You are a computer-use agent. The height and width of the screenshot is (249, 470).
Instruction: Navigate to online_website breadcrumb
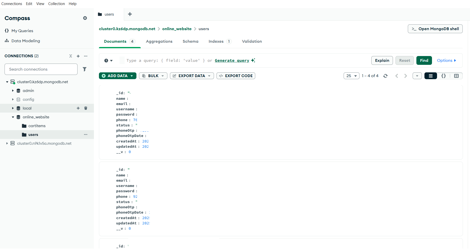(x=177, y=29)
